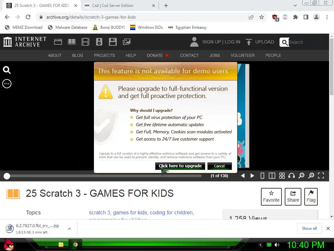The image size is (334, 251).
Task: Open the VOLUNTEER menu item
Action: tap(242, 56)
